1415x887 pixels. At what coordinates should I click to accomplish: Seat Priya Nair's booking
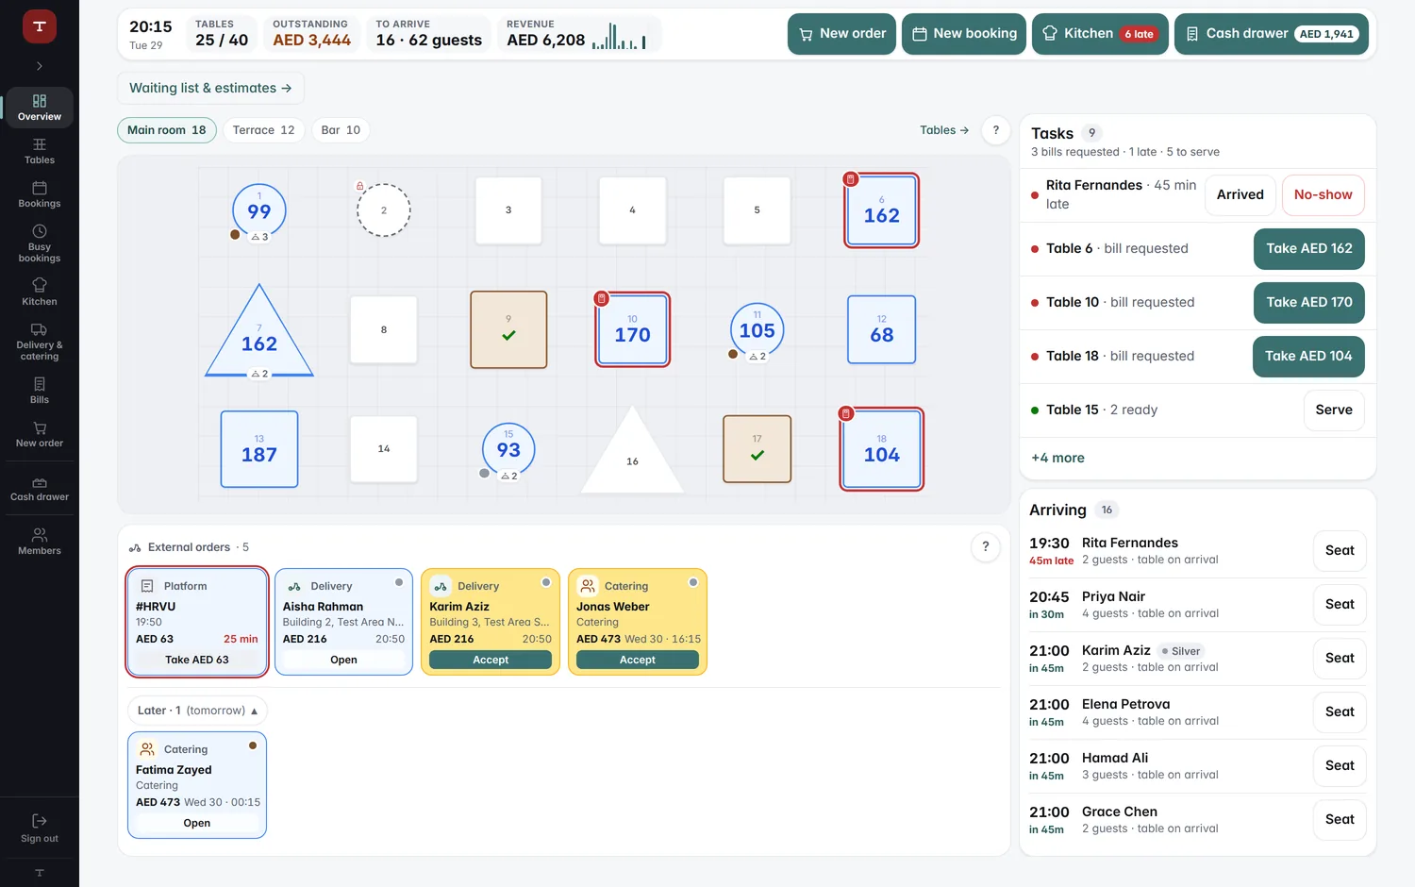coord(1340,605)
